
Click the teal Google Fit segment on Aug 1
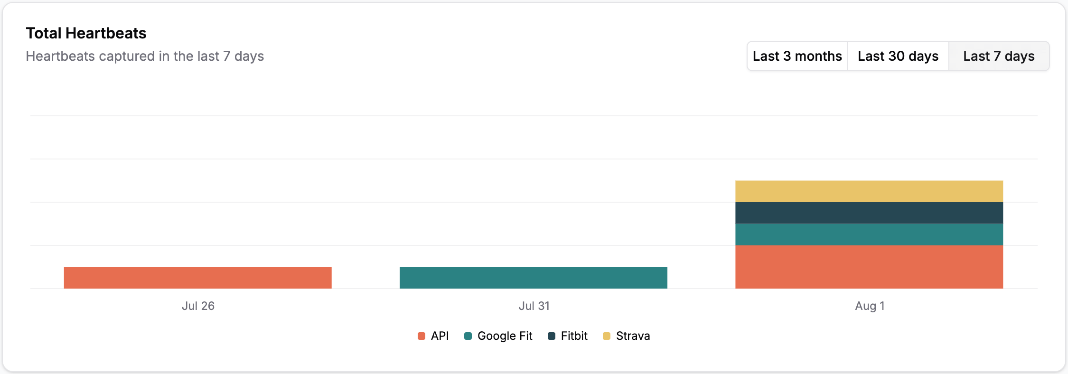[869, 234]
